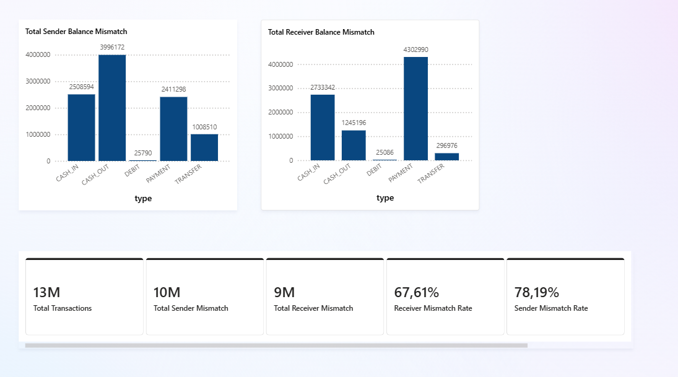
Task: Select the PAYMENT bar in Sender Mismatch chart
Action: [173, 129]
